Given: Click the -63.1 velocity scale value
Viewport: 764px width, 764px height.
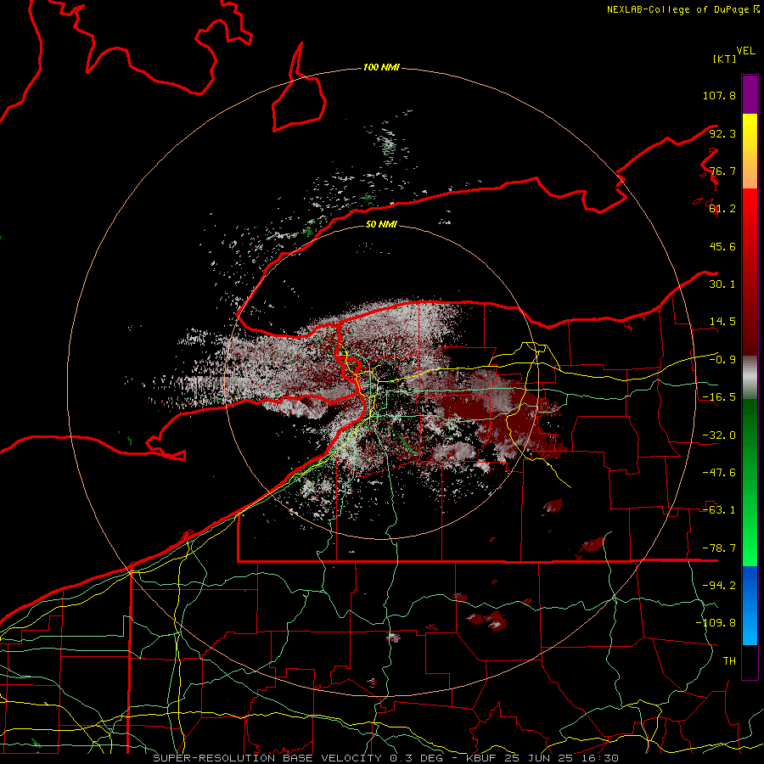Looking at the screenshot, I should tap(719, 510).
